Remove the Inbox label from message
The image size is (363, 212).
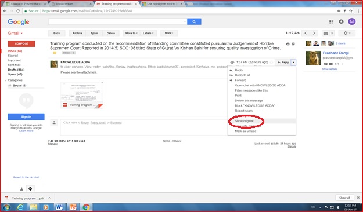click(x=74, y=53)
